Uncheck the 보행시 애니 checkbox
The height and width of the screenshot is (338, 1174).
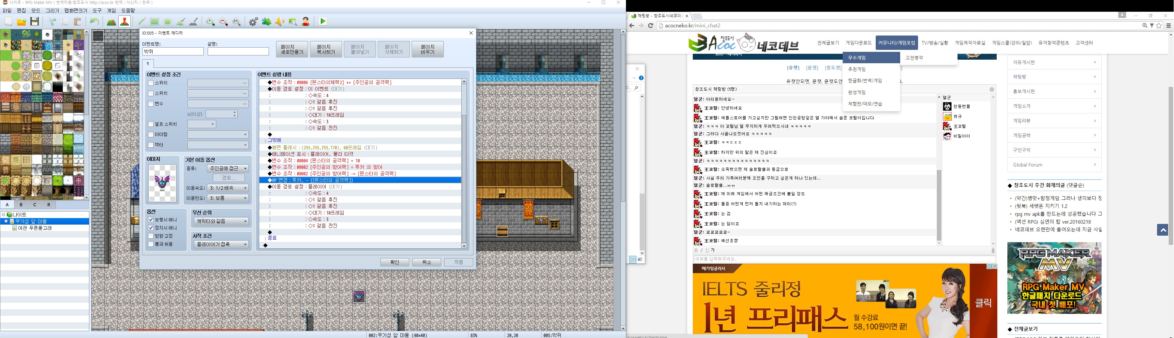[x=151, y=220]
